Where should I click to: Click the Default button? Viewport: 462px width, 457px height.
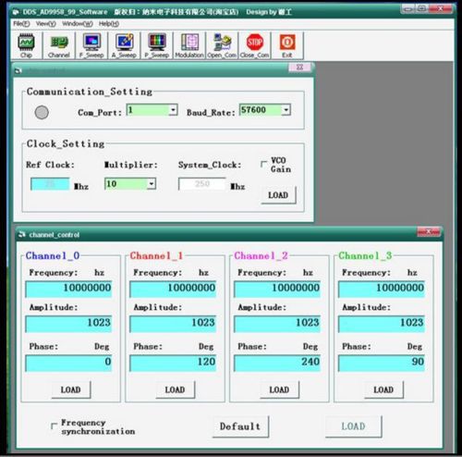tap(240, 426)
